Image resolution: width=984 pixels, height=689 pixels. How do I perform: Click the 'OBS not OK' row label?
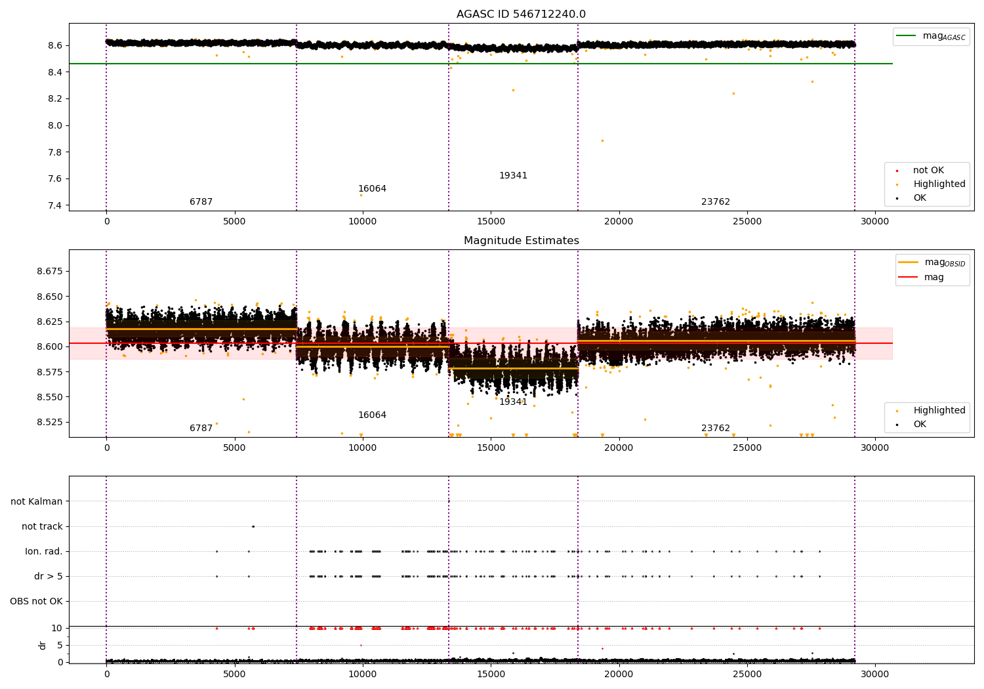click(37, 602)
